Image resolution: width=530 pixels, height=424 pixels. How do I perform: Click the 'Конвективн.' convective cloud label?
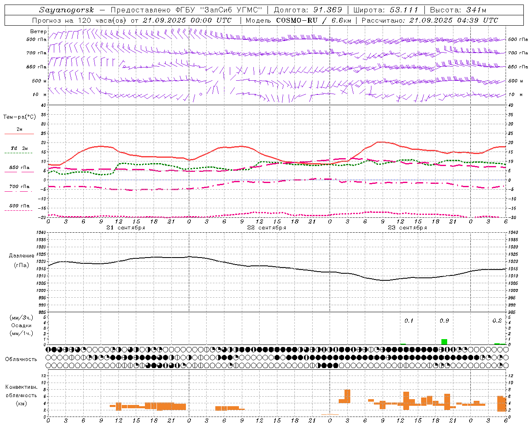[21, 387]
